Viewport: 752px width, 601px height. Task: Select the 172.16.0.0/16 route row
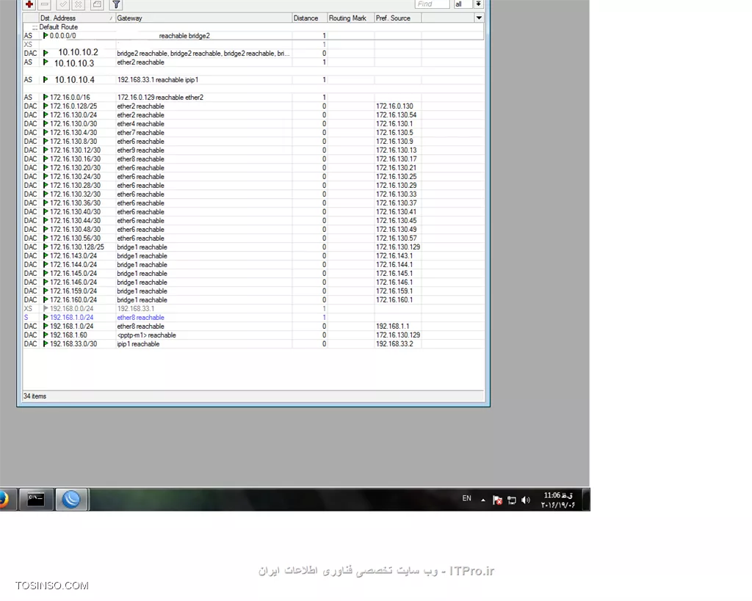tap(253, 98)
